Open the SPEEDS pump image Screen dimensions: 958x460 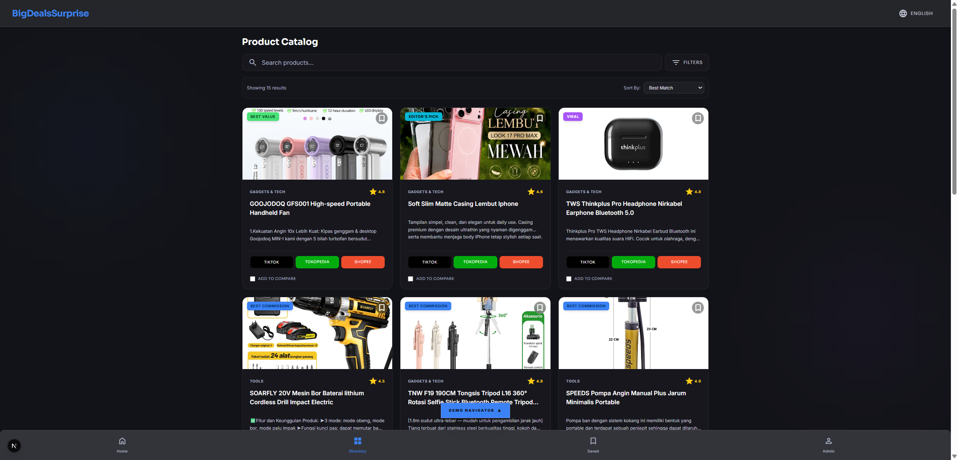[x=633, y=333]
